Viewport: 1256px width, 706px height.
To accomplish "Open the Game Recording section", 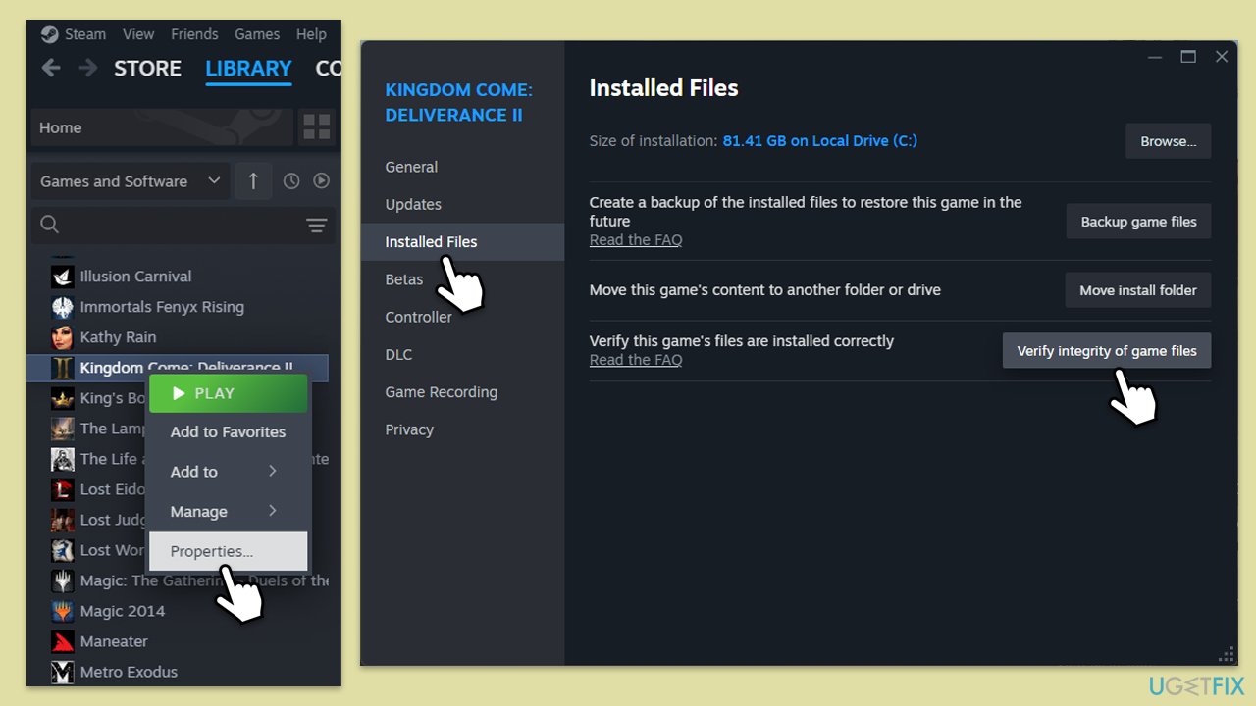I will click(442, 392).
